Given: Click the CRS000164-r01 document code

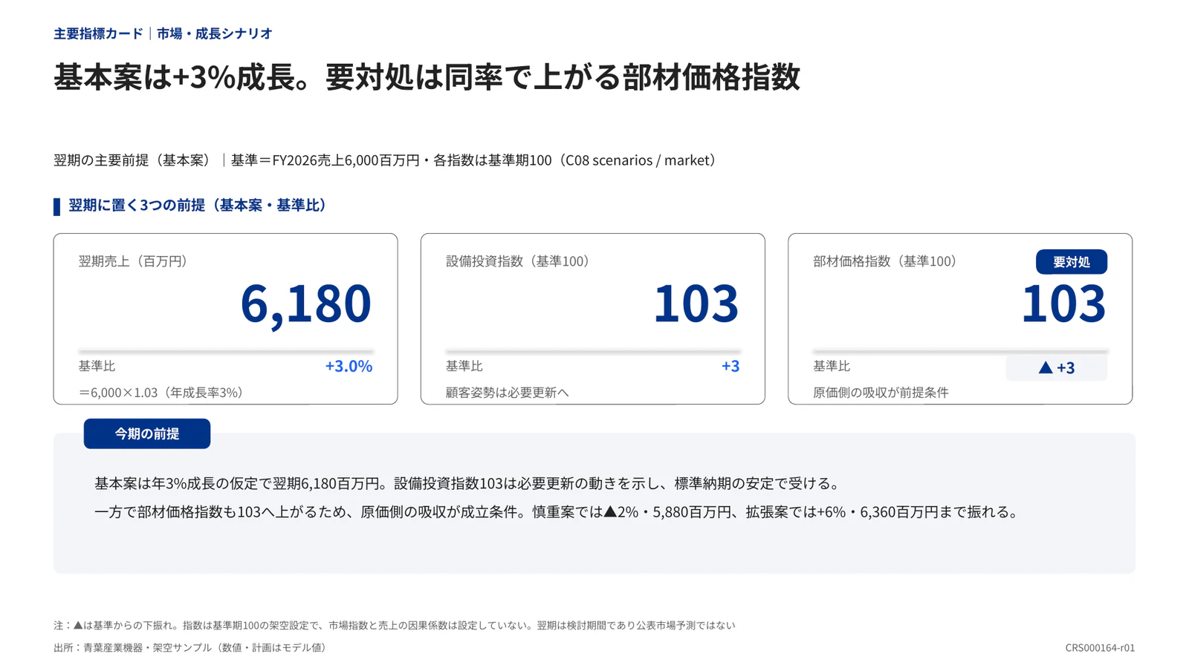Looking at the screenshot, I should 1100,648.
